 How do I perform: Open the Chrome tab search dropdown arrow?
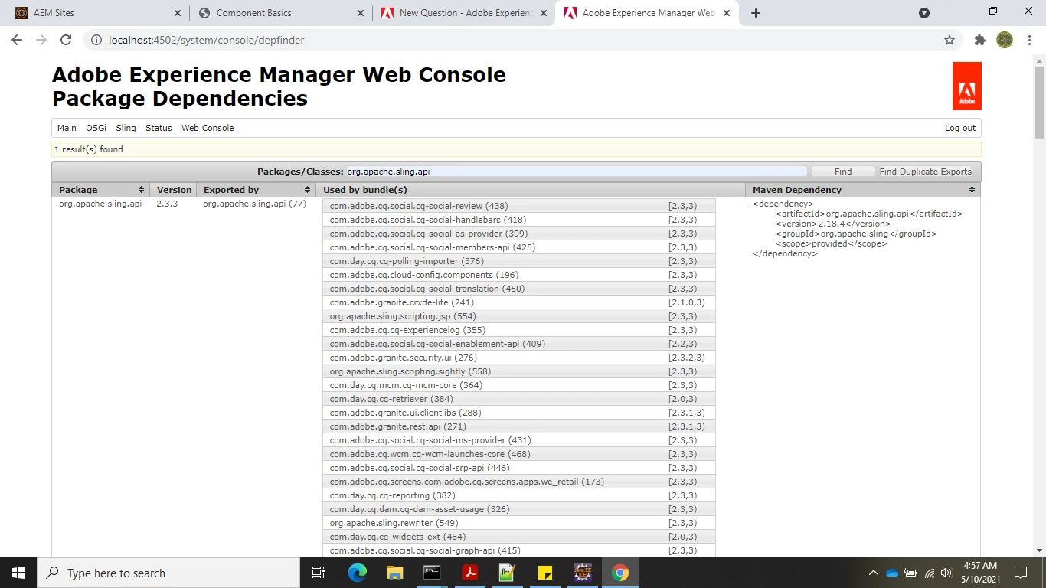924,13
